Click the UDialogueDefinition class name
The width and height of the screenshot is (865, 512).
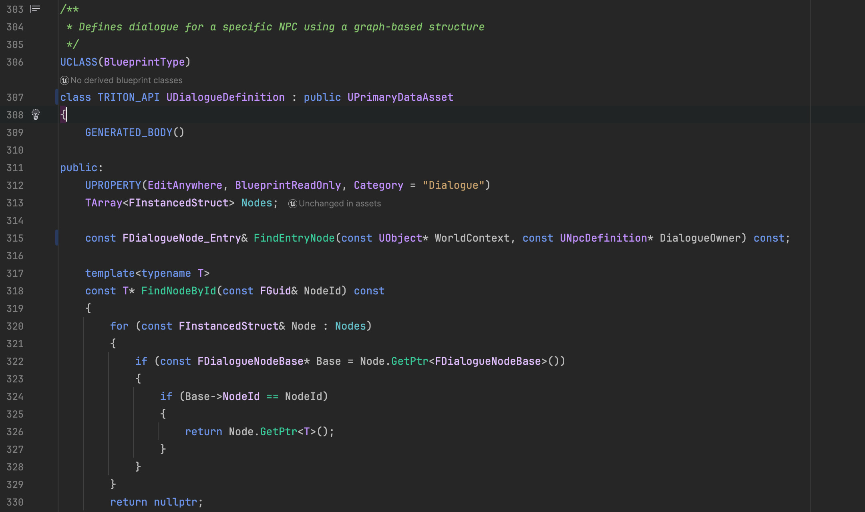click(225, 97)
